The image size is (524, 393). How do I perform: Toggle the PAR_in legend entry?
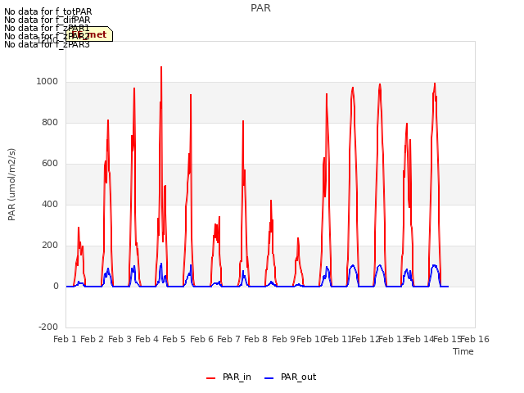(228, 377)
